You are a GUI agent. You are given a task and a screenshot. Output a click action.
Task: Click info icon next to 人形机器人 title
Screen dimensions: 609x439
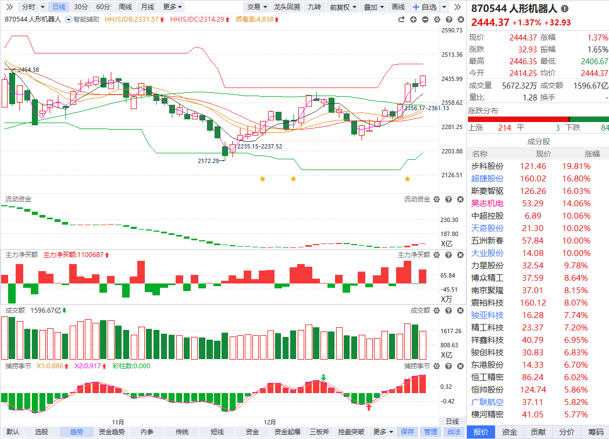[565, 9]
